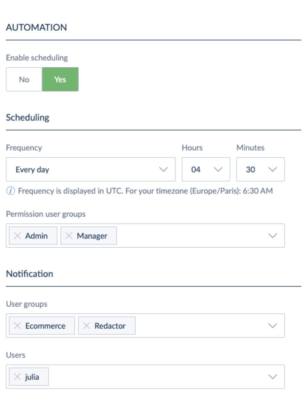Expand the Users dropdown chevron
This screenshot has width=305, height=399.
point(273,377)
